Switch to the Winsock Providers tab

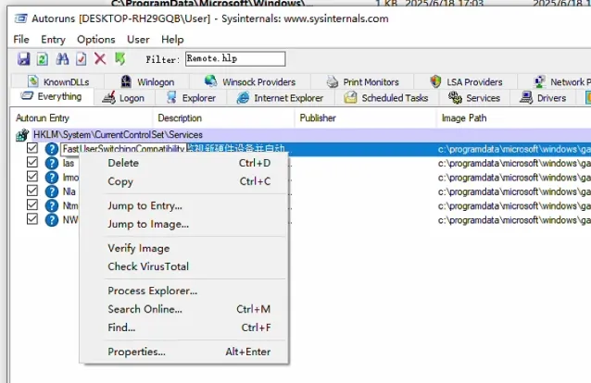pyautogui.click(x=250, y=81)
